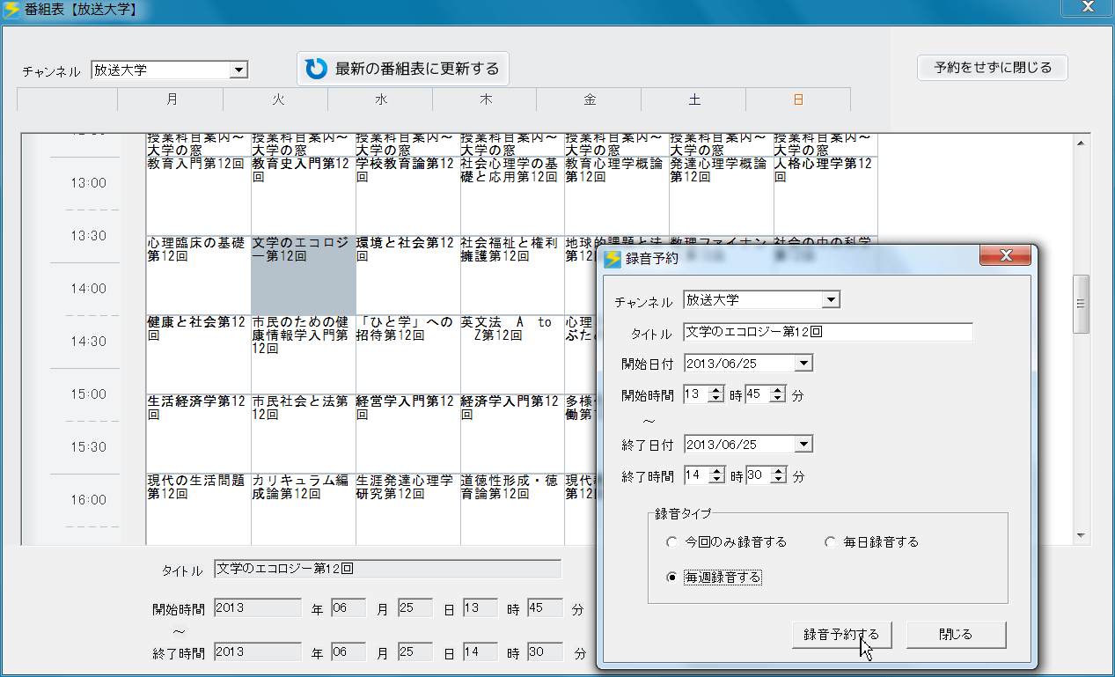Select 今回のみ録音する radio option
The image size is (1115, 677).
point(727,542)
